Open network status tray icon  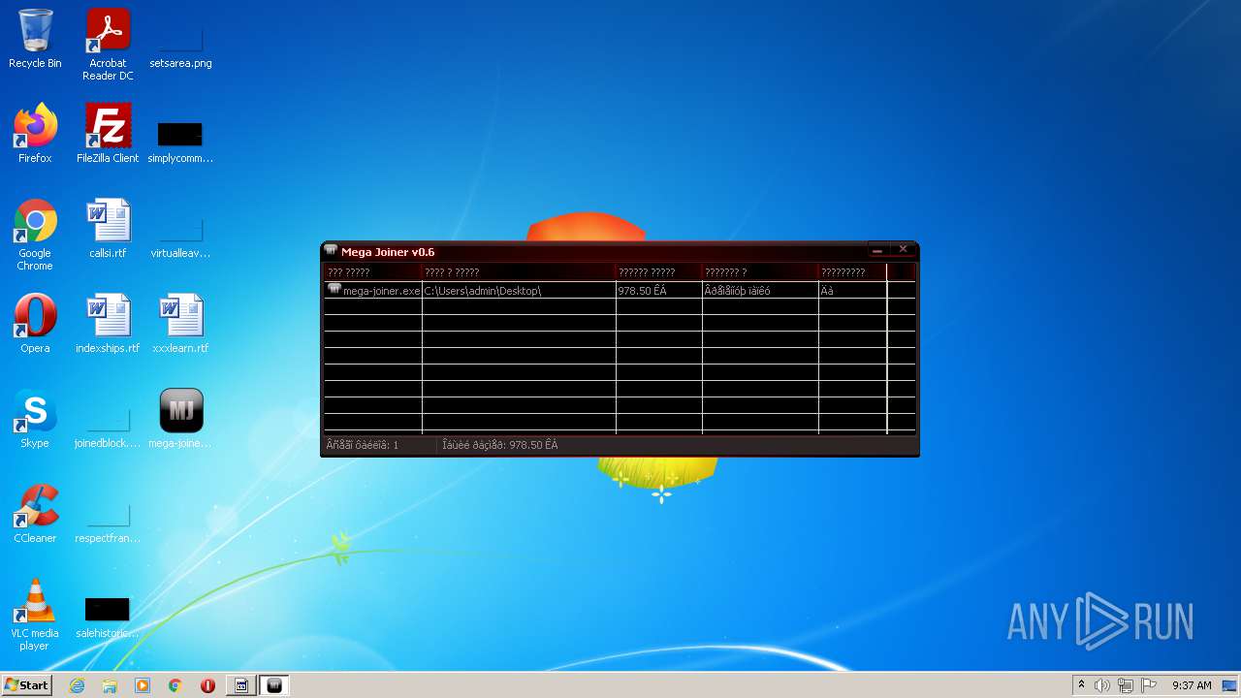(1126, 685)
